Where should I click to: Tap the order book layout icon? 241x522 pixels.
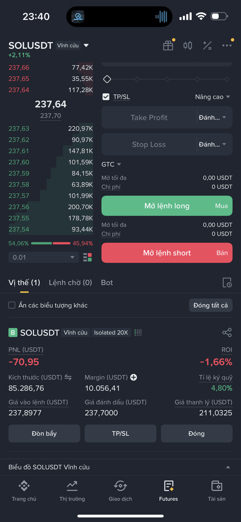click(88, 257)
